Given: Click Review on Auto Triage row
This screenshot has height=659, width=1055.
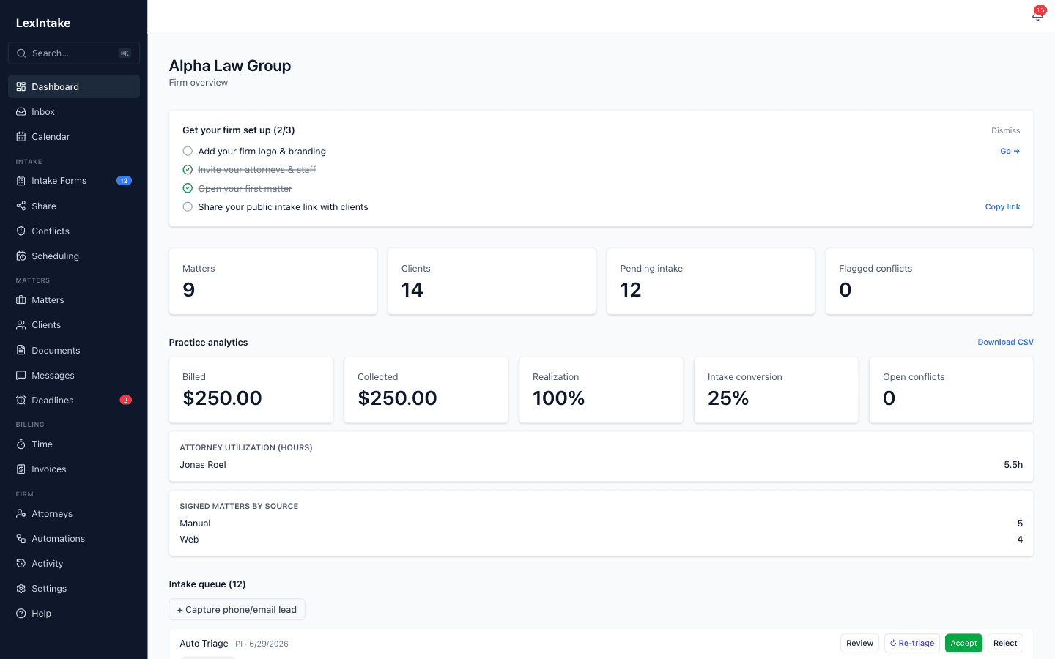Looking at the screenshot, I should [x=859, y=643].
